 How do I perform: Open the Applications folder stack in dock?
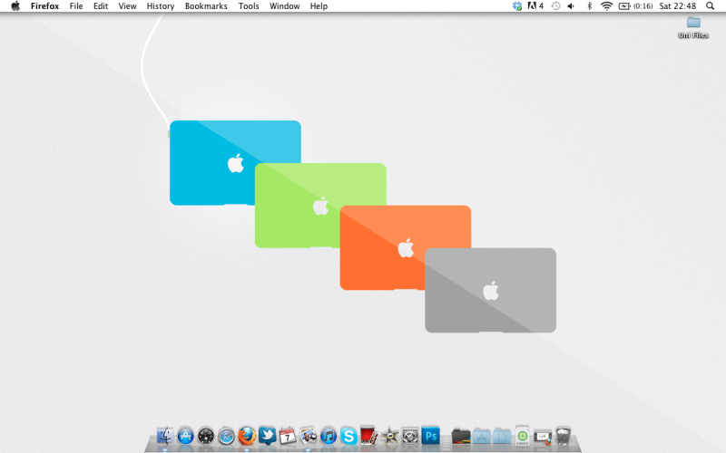482,436
